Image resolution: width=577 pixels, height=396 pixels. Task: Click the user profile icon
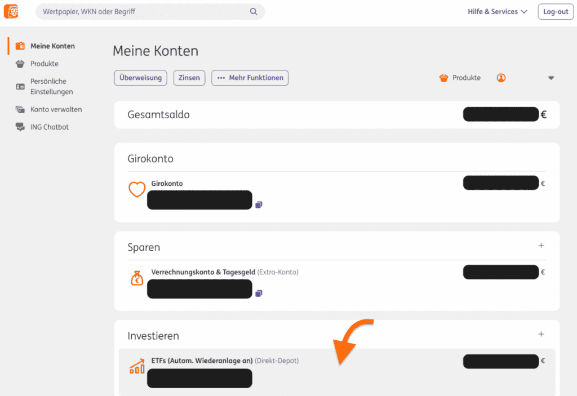click(x=501, y=78)
